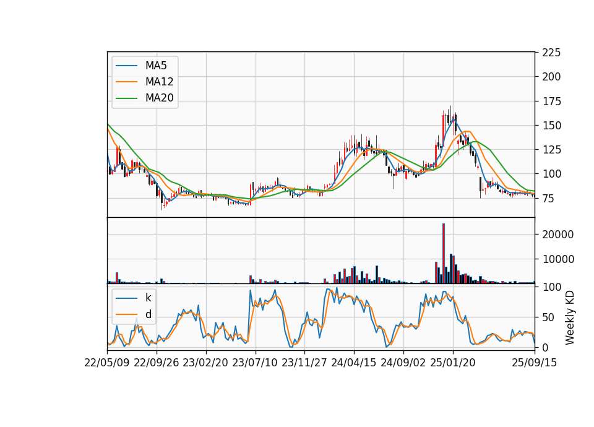Click the 24/04/15 date axis label

pyautogui.click(x=354, y=363)
